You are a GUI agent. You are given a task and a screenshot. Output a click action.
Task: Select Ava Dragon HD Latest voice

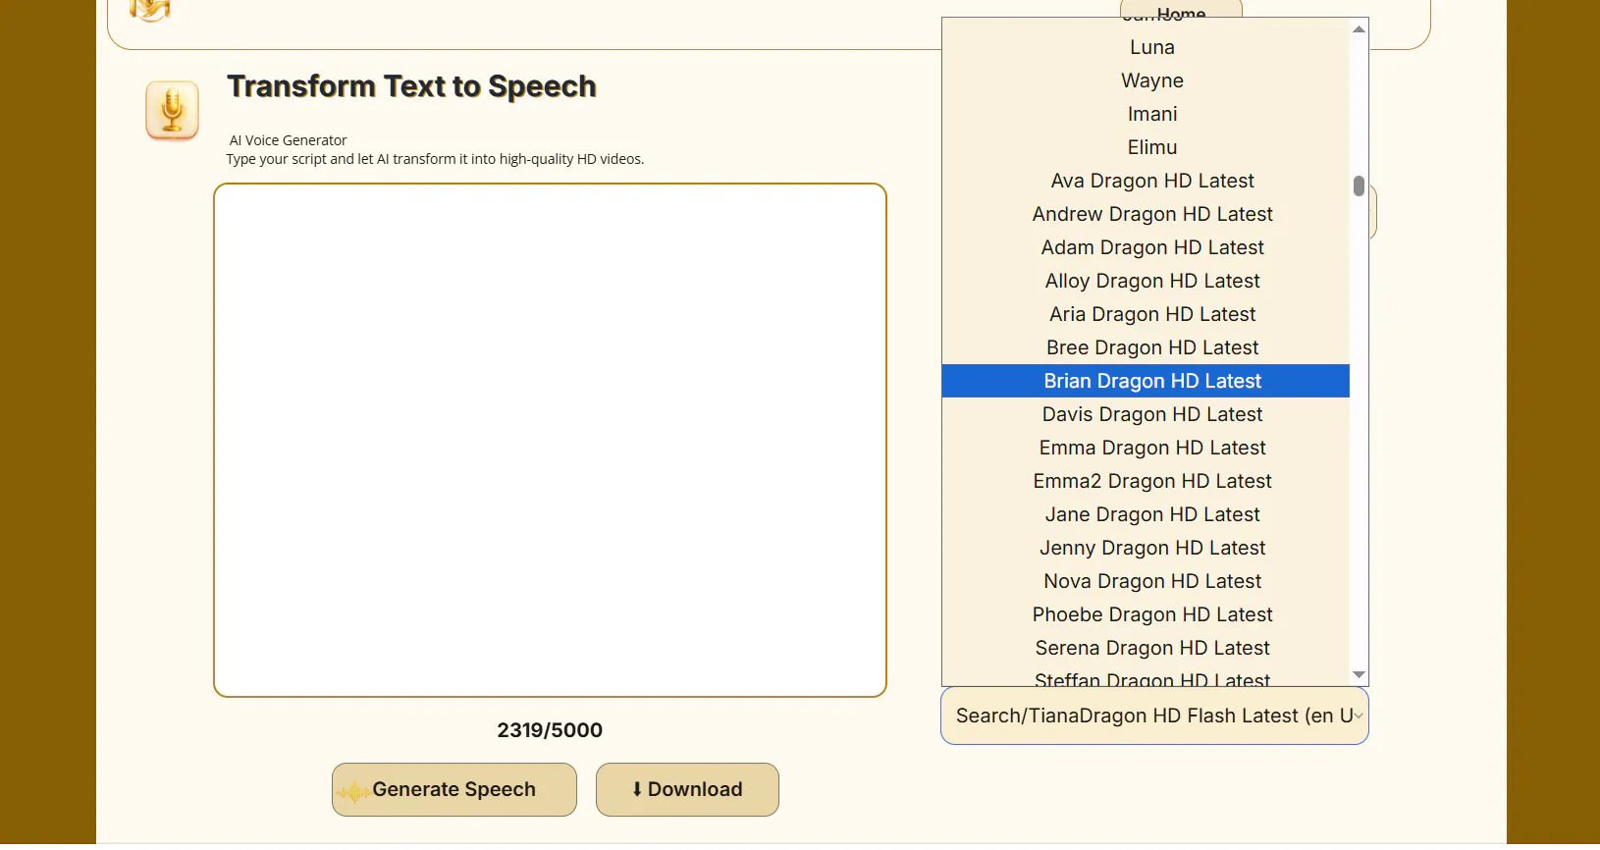coord(1146,181)
